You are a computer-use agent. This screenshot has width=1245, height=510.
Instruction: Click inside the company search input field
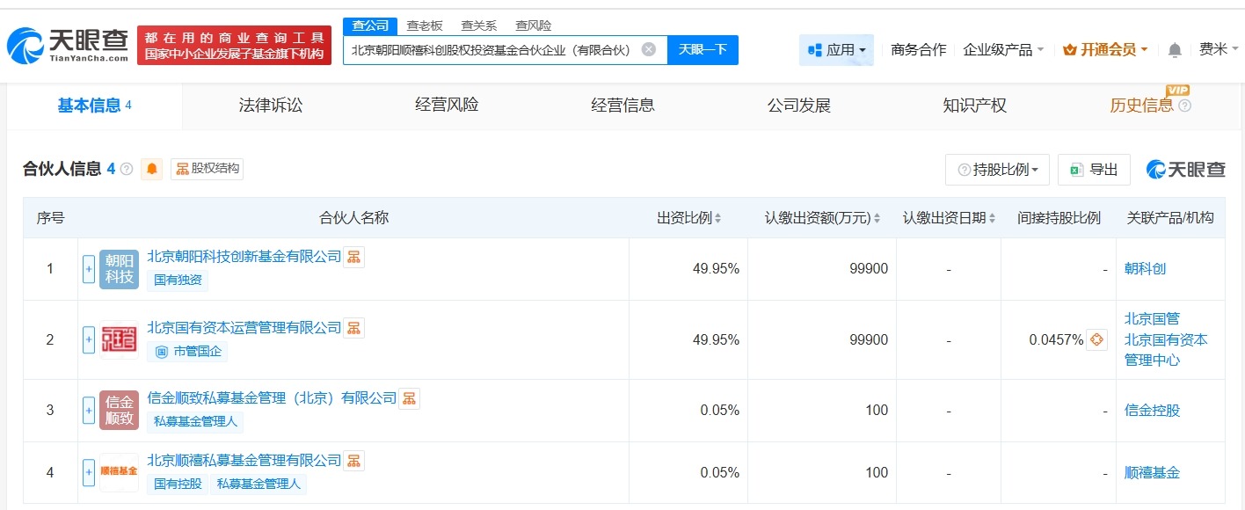tap(492, 49)
